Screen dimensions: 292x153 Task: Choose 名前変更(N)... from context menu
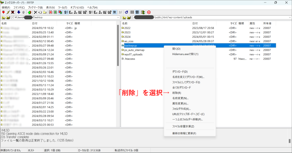coord(190,98)
